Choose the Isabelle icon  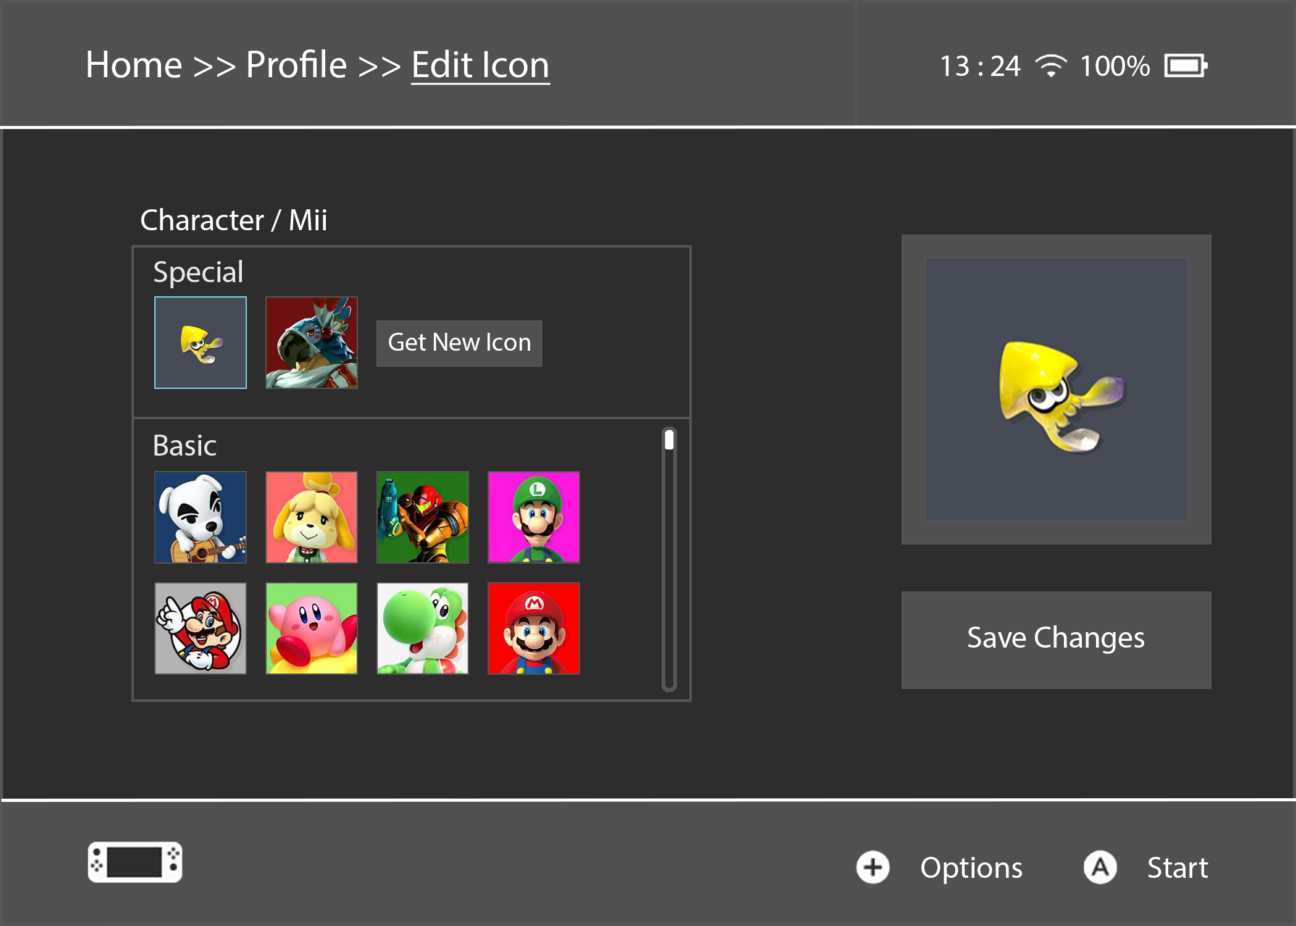point(312,517)
